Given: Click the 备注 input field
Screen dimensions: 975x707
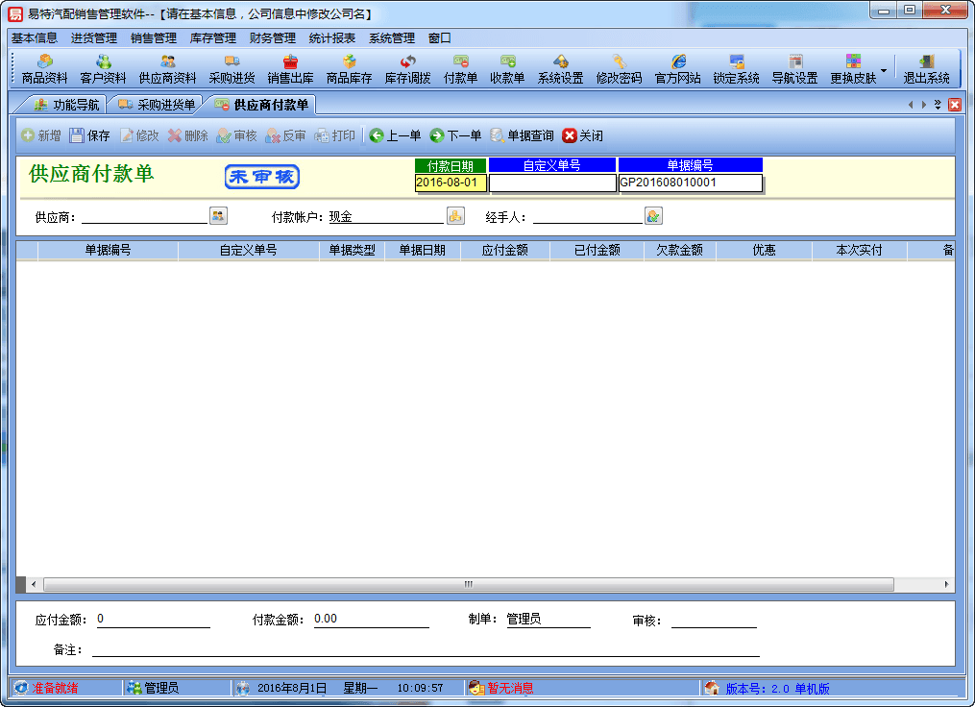Looking at the screenshot, I should 425,649.
